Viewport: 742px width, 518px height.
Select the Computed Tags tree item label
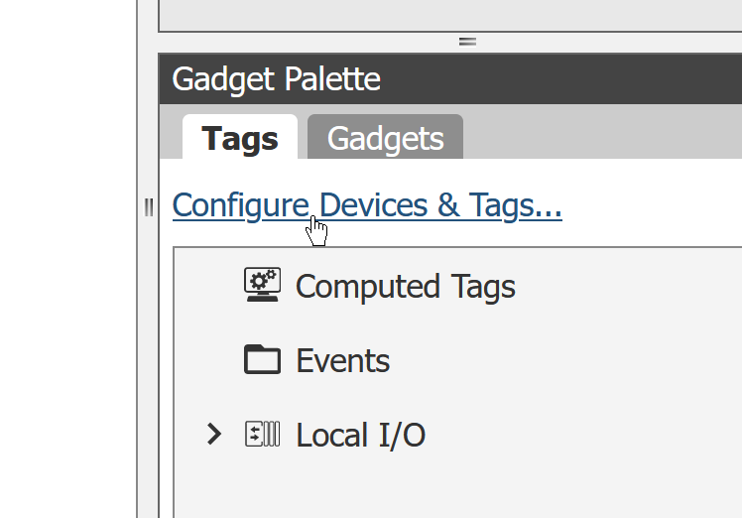[x=406, y=287]
